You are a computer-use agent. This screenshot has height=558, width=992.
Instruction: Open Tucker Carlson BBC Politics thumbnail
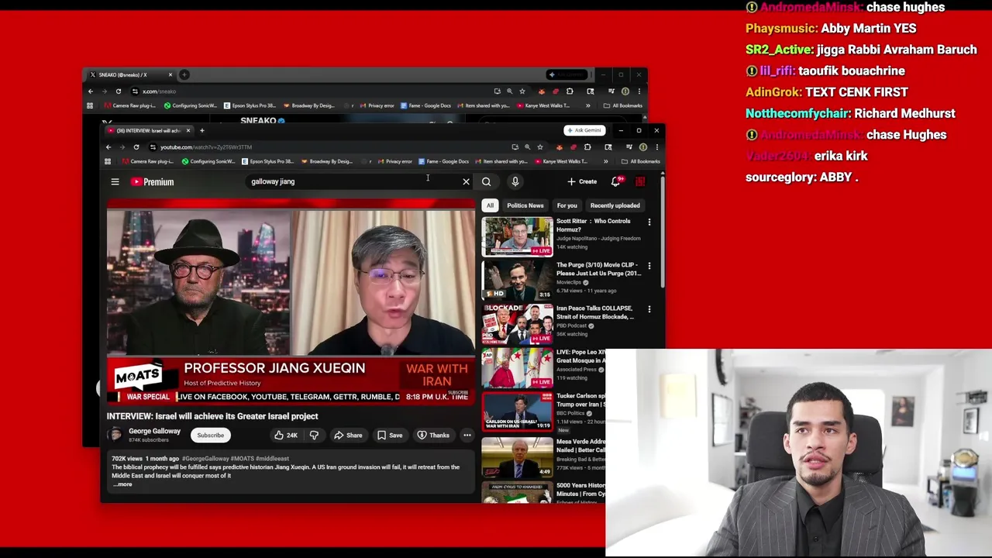(x=517, y=411)
